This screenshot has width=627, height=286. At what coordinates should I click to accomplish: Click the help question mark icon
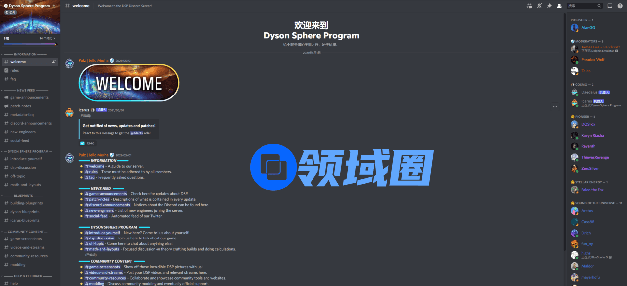click(x=620, y=6)
